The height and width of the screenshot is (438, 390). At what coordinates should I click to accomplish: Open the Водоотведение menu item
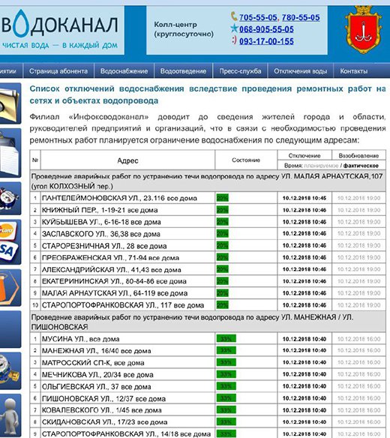(x=183, y=71)
